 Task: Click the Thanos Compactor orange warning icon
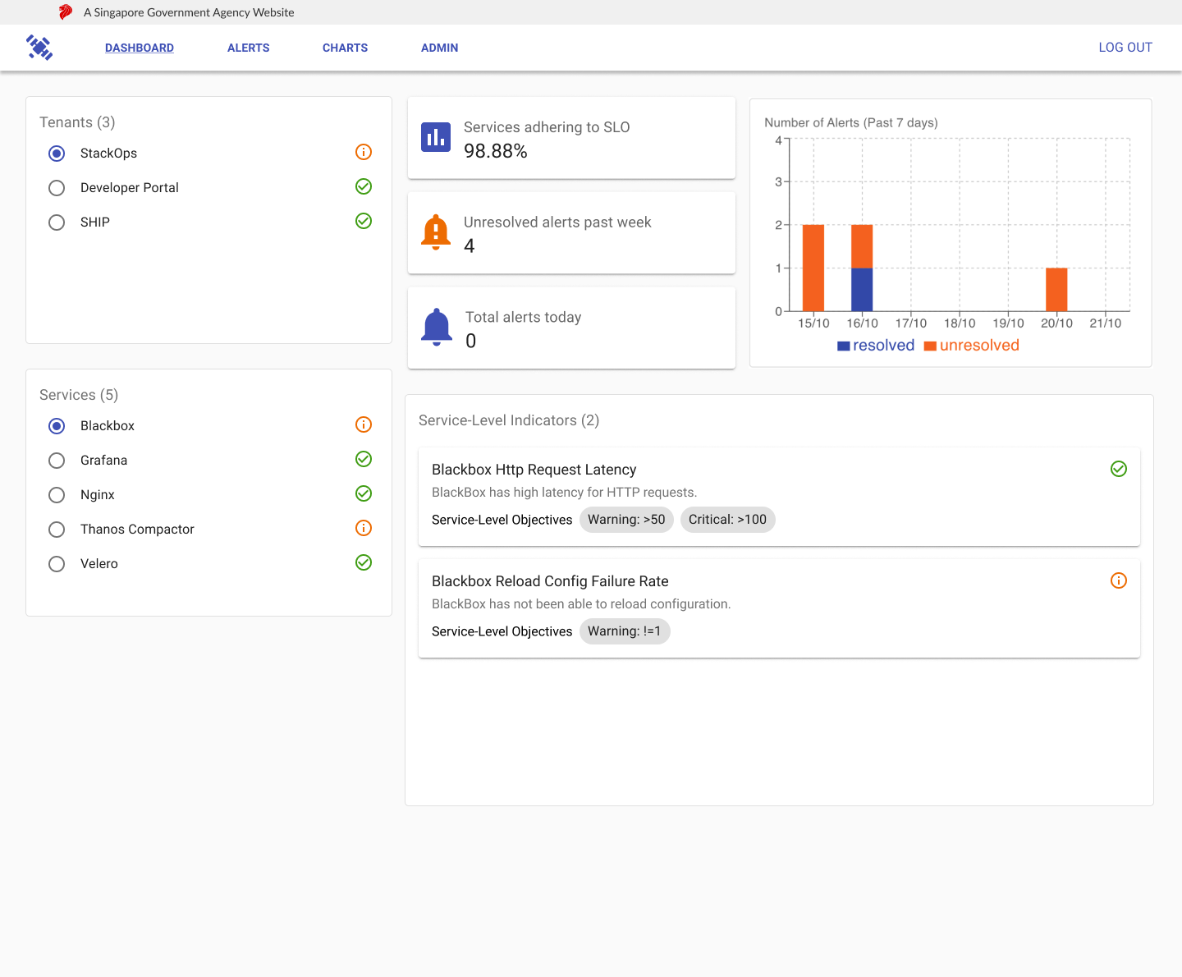tap(364, 528)
